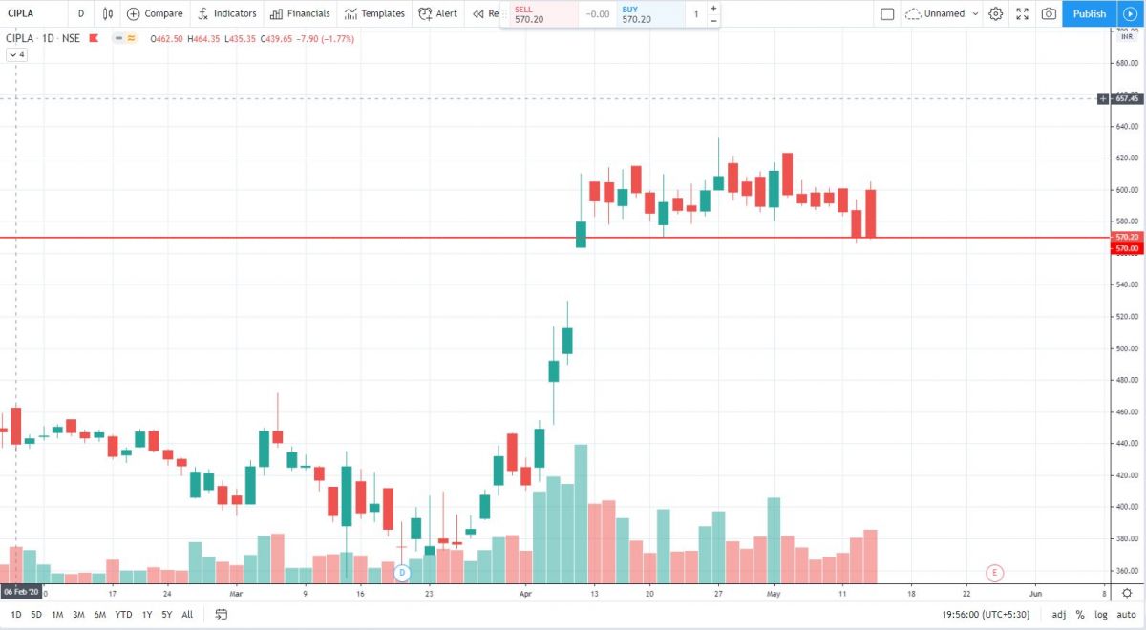Viewport: 1146px width, 630px height.
Task: Click the red flag next to NSE
Action: (x=95, y=38)
